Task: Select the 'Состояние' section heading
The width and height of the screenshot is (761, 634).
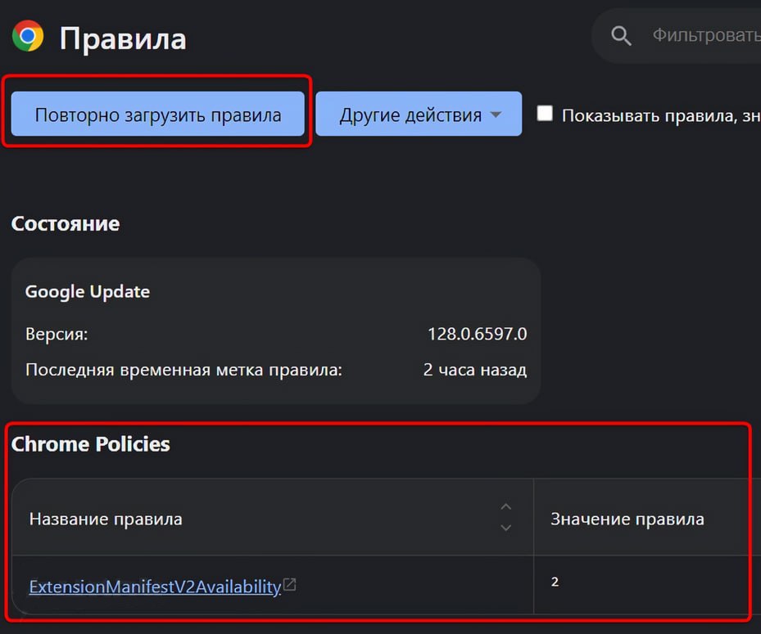Action: coord(66,223)
